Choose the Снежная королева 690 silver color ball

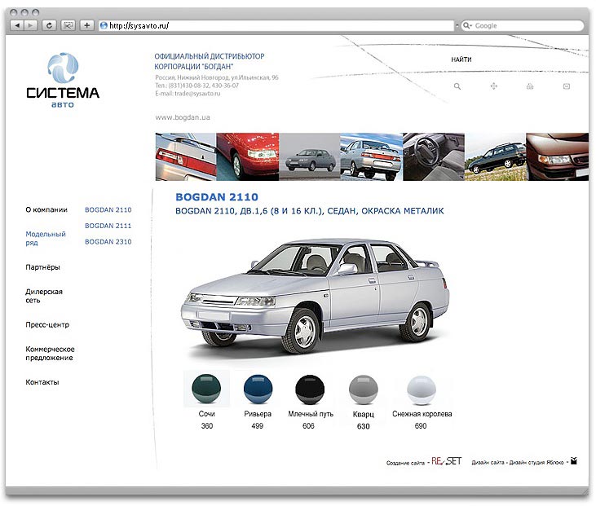[422, 390]
